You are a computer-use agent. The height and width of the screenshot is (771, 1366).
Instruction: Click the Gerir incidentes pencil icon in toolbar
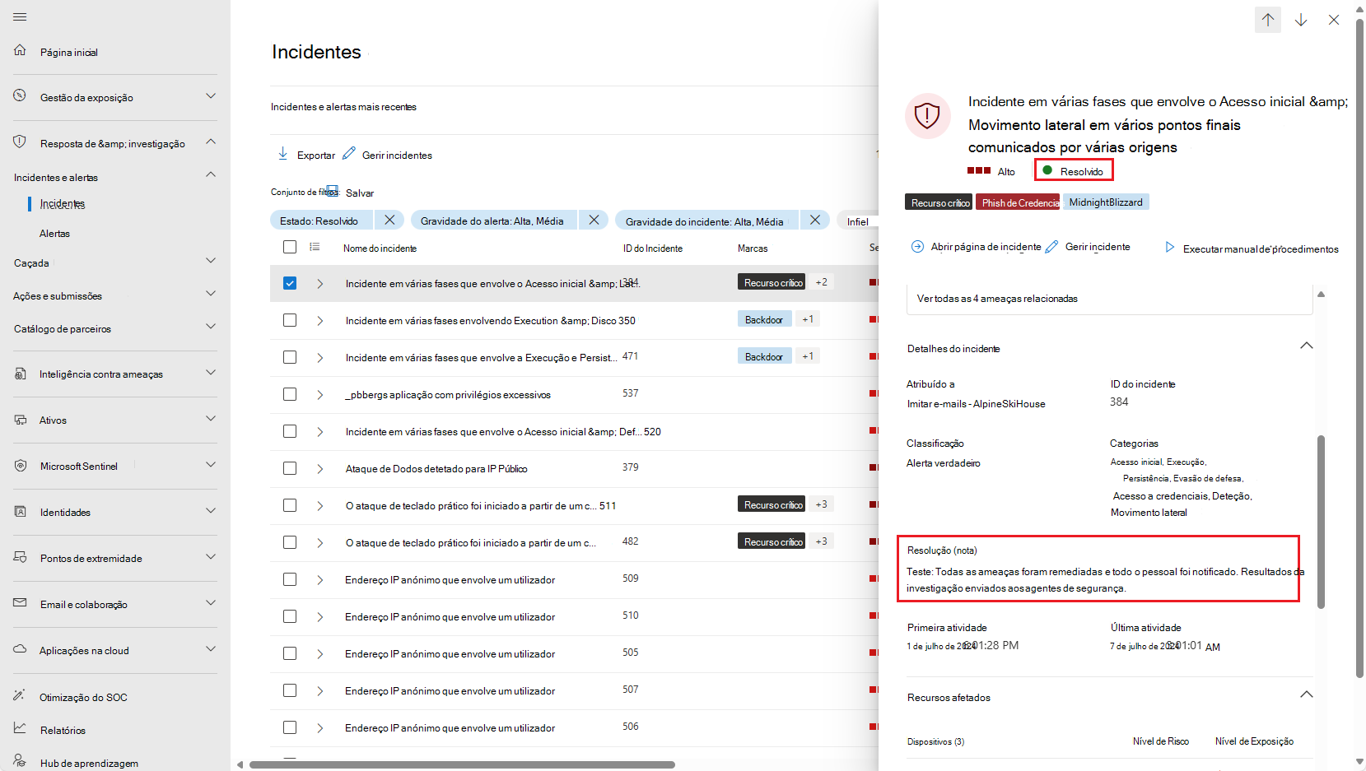tap(349, 154)
